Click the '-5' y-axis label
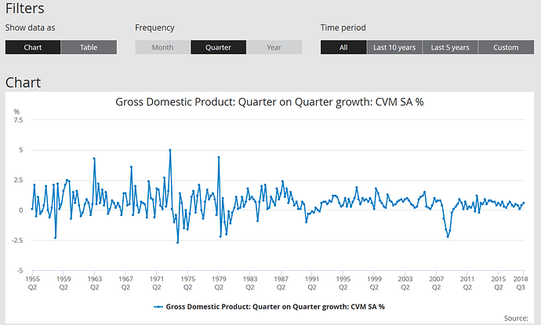541x325 pixels. click(x=20, y=270)
